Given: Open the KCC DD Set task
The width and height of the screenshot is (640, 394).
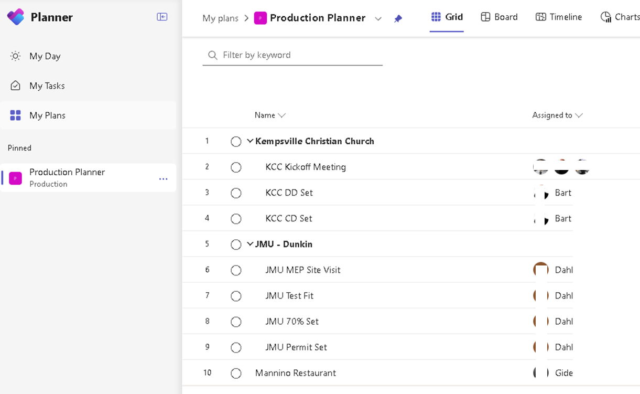Looking at the screenshot, I should 289,193.
